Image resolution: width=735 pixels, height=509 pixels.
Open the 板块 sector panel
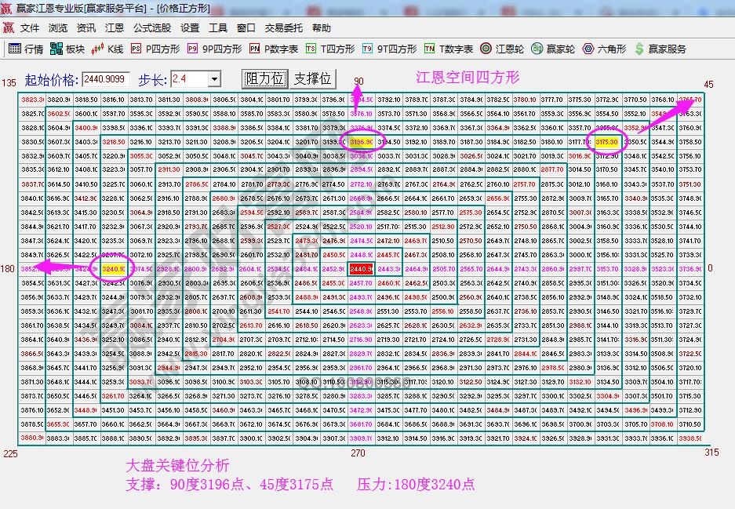click(67, 48)
